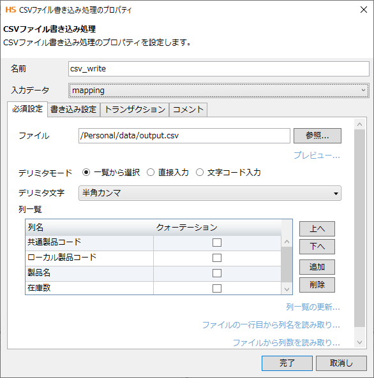Viewport: 374px width, 378px height.
Task: Click 追加 to add a column
Action: coord(317,267)
